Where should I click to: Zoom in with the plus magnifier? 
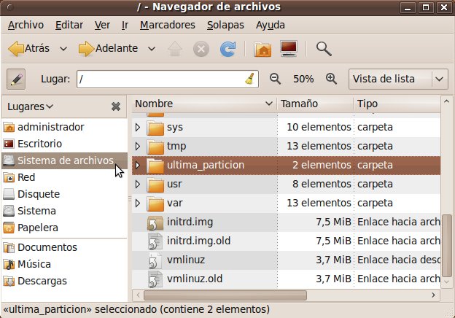click(331, 79)
